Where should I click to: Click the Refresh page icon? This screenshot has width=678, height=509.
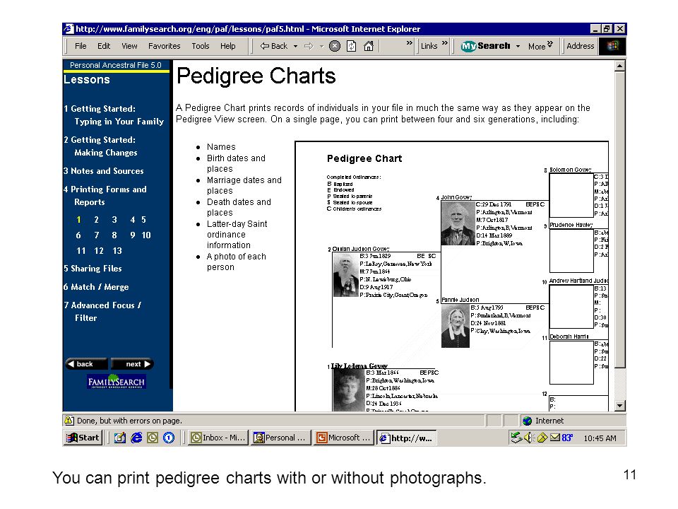[x=352, y=46]
